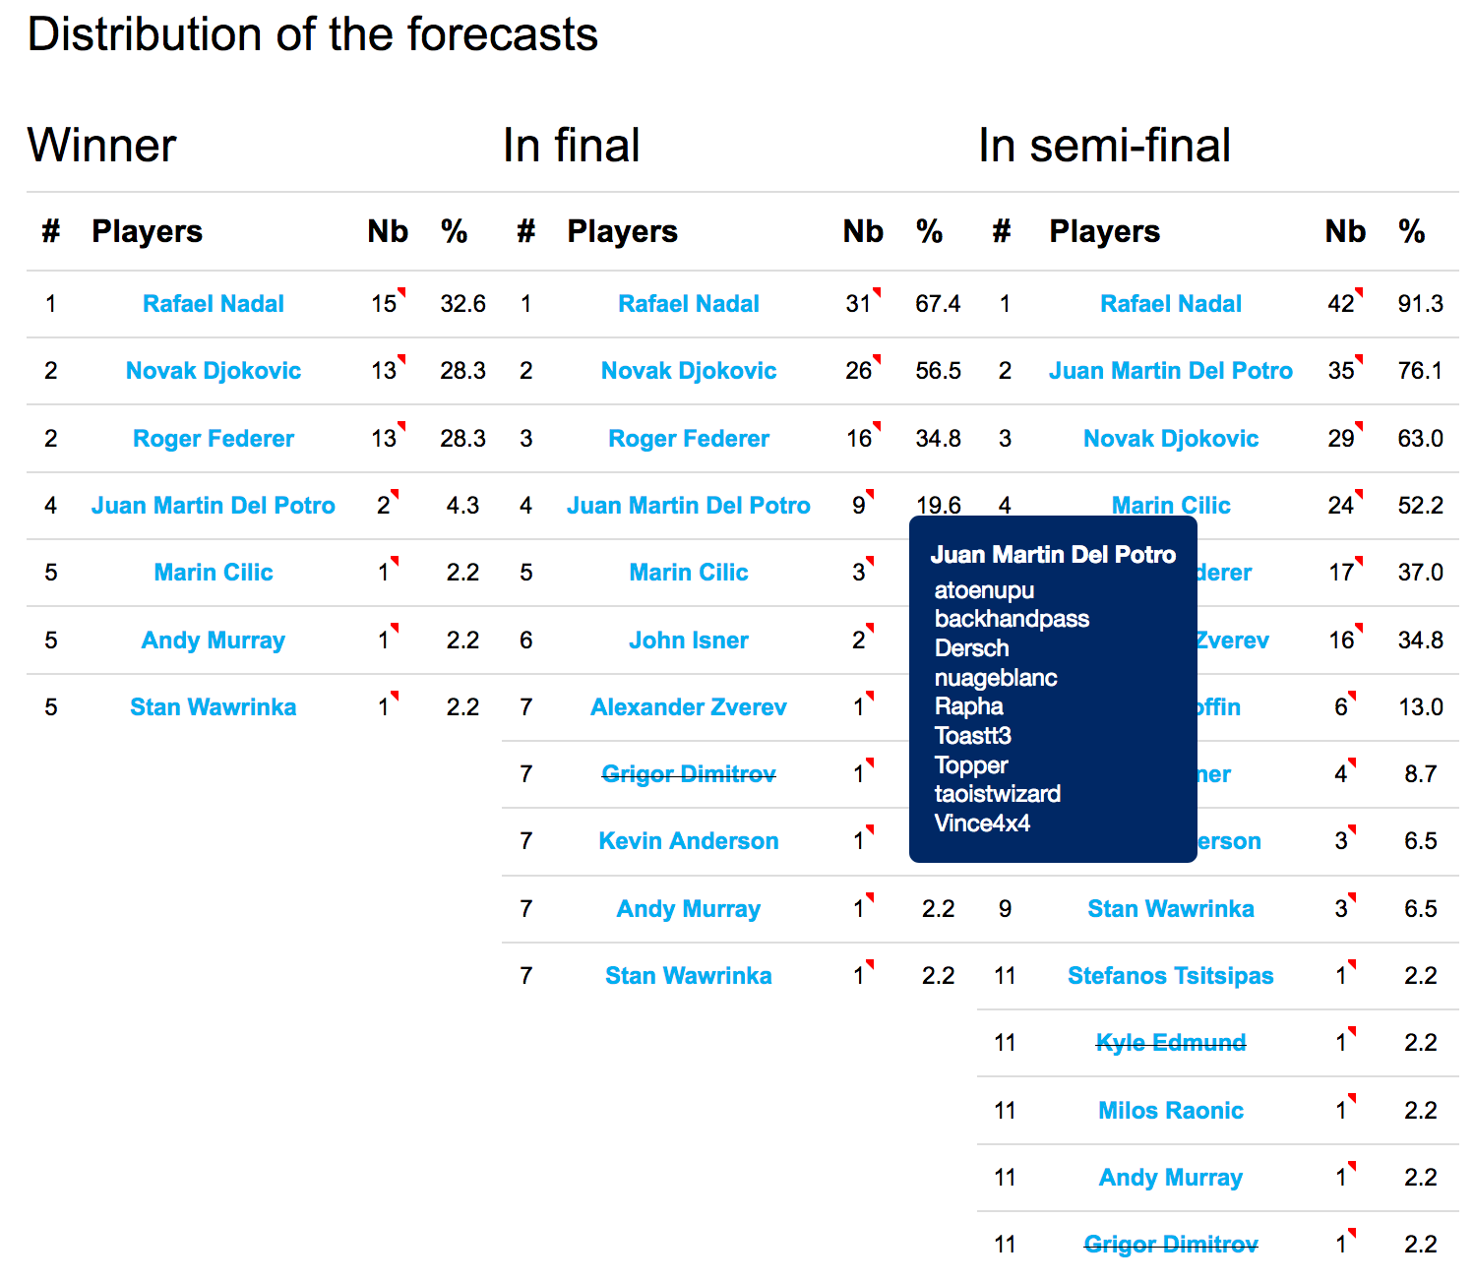Open Stefanos Tsitsipas link

click(x=1171, y=976)
